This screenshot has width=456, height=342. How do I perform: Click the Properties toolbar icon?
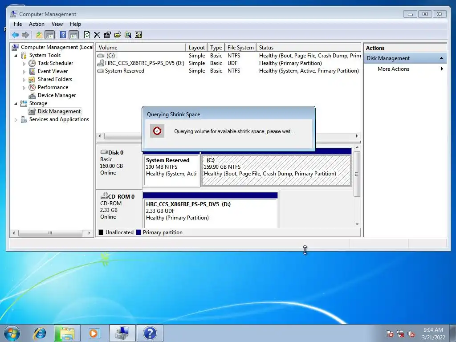pyautogui.click(x=107, y=35)
